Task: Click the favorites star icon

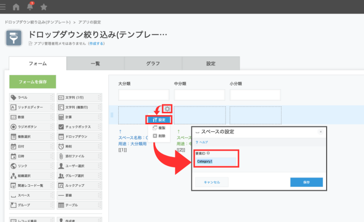Action: 43,7
